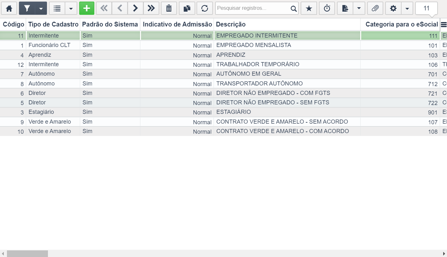Jump to the first record

pyautogui.click(x=104, y=8)
